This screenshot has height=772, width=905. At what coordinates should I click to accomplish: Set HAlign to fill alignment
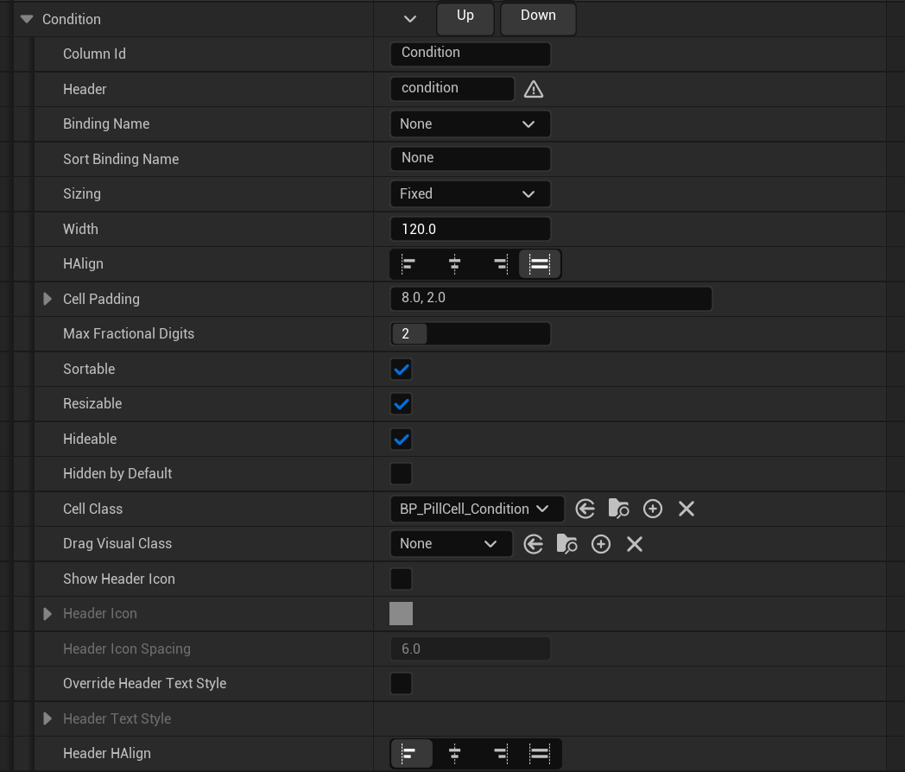(x=540, y=264)
